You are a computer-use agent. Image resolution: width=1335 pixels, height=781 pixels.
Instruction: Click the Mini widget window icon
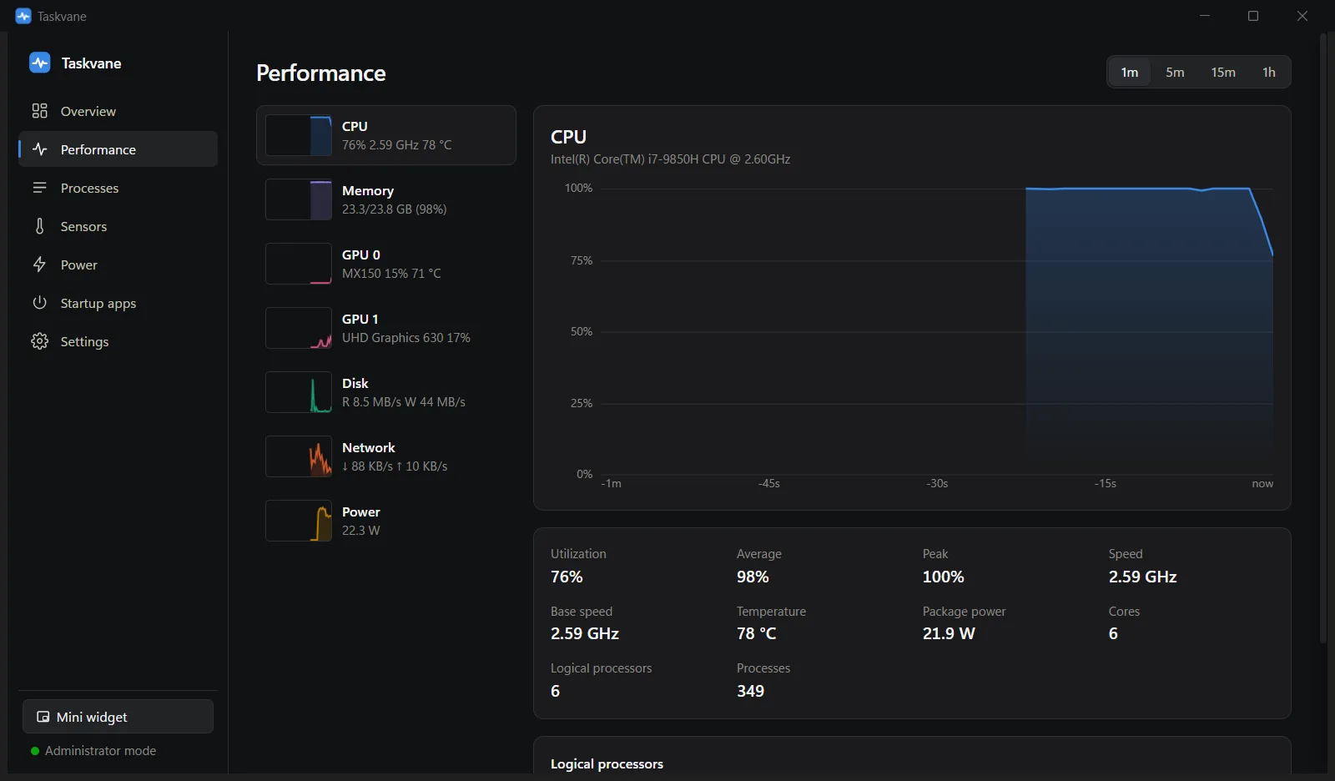[x=43, y=717]
